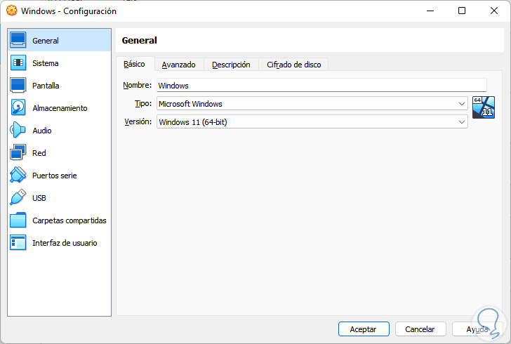Expand the Tipo dropdown

[x=461, y=104]
